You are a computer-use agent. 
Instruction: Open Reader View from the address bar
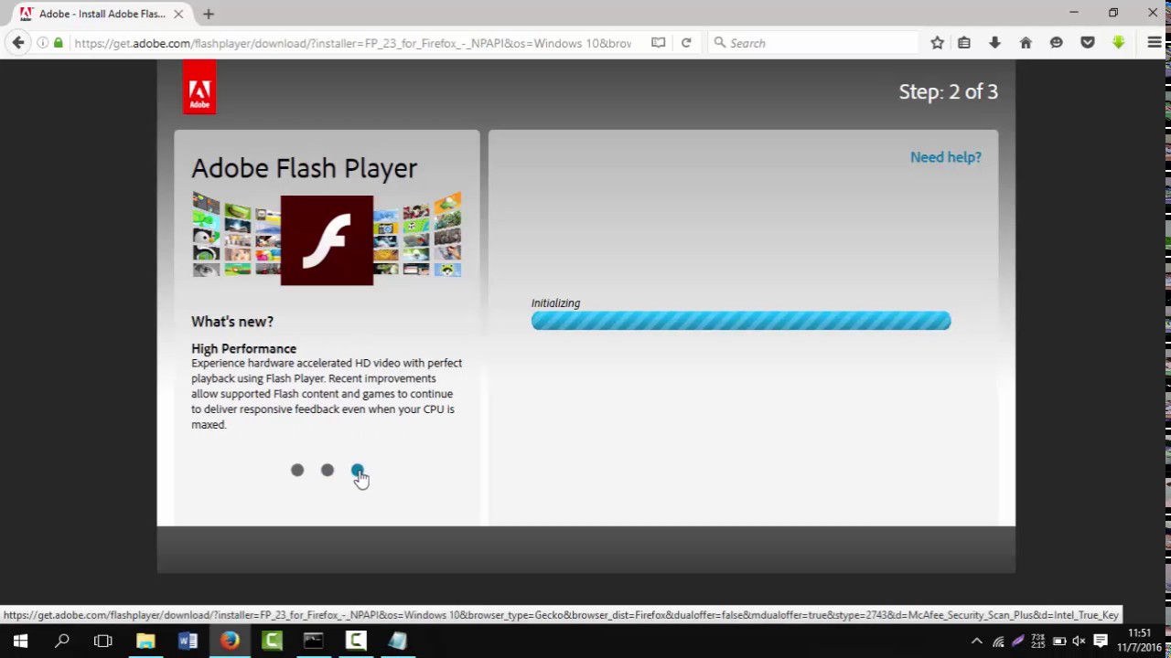[x=658, y=43]
